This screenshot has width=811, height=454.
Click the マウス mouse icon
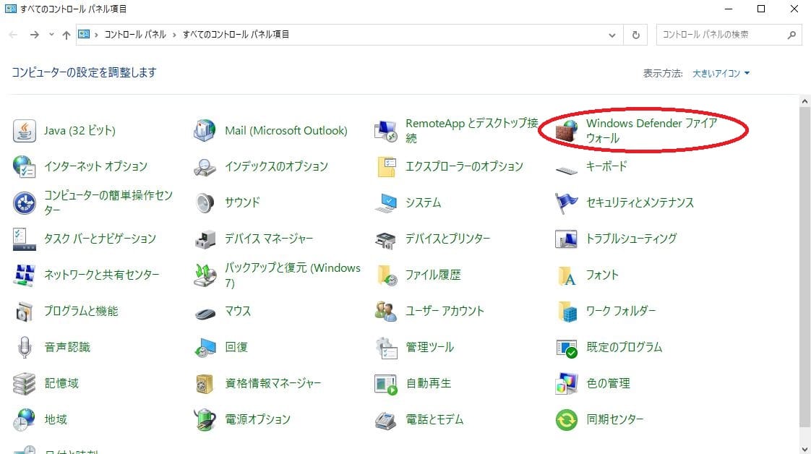point(205,313)
